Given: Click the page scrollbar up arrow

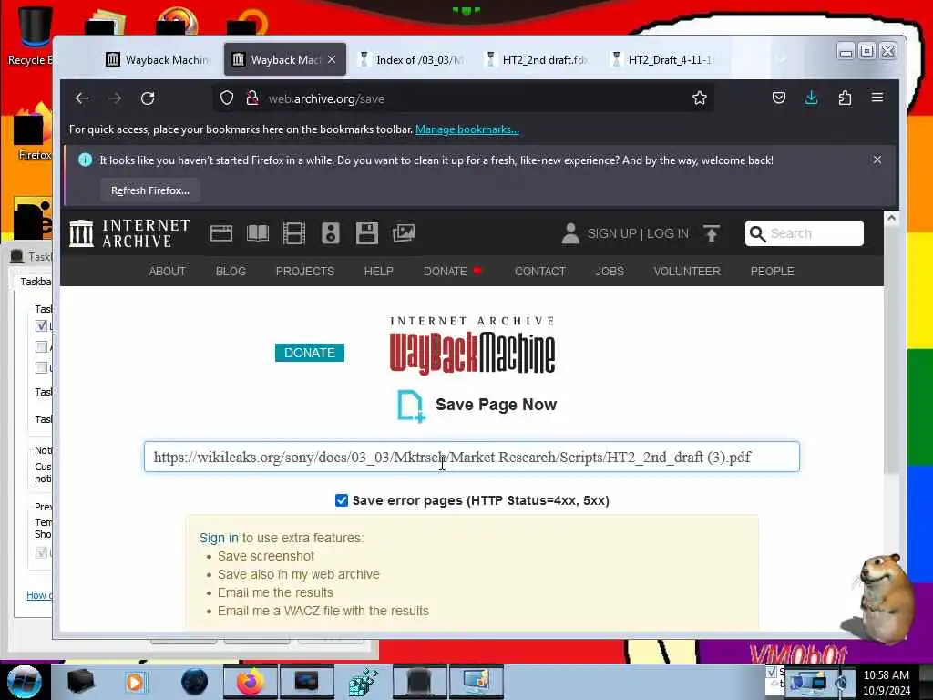Looking at the screenshot, I should [891, 218].
